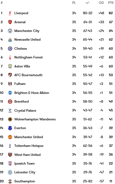Open the Crystal Palace team page
Viewport: 115px width, 184px height.
tap(25, 111)
